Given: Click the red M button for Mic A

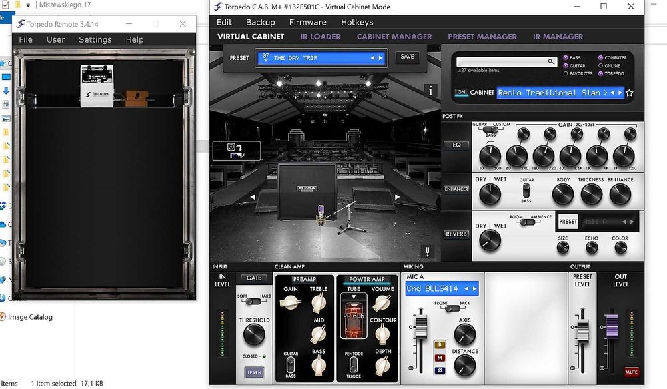Looking at the screenshot, I should pos(440,358).
